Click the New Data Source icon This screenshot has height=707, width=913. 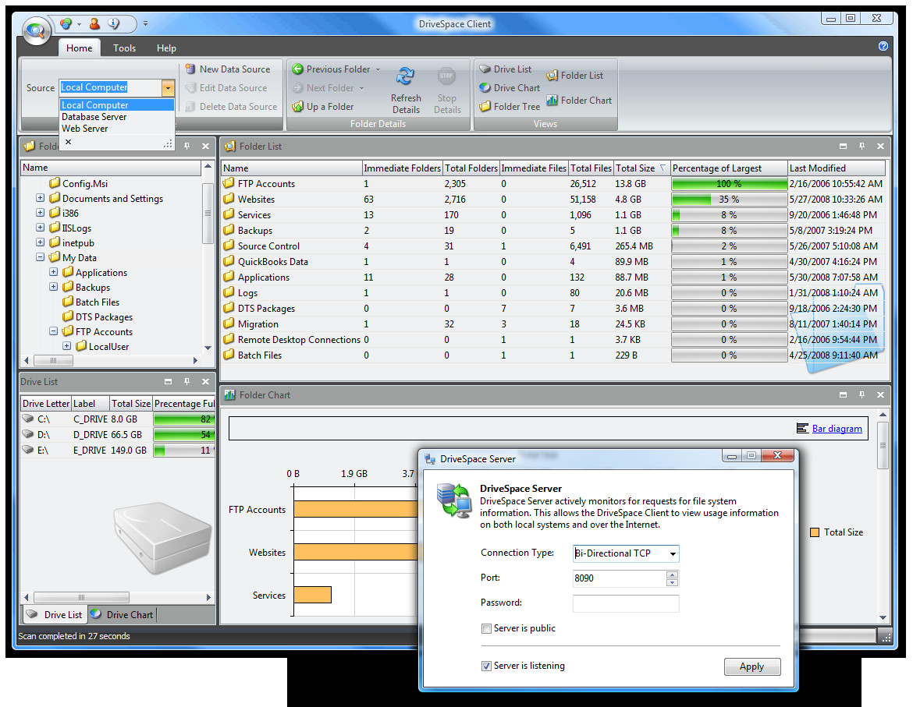pyautogui.click(x=190, y=69)
